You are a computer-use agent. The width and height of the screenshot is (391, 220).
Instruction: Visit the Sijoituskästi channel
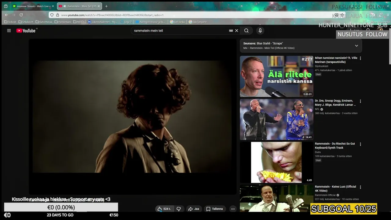tap(321, 66)
